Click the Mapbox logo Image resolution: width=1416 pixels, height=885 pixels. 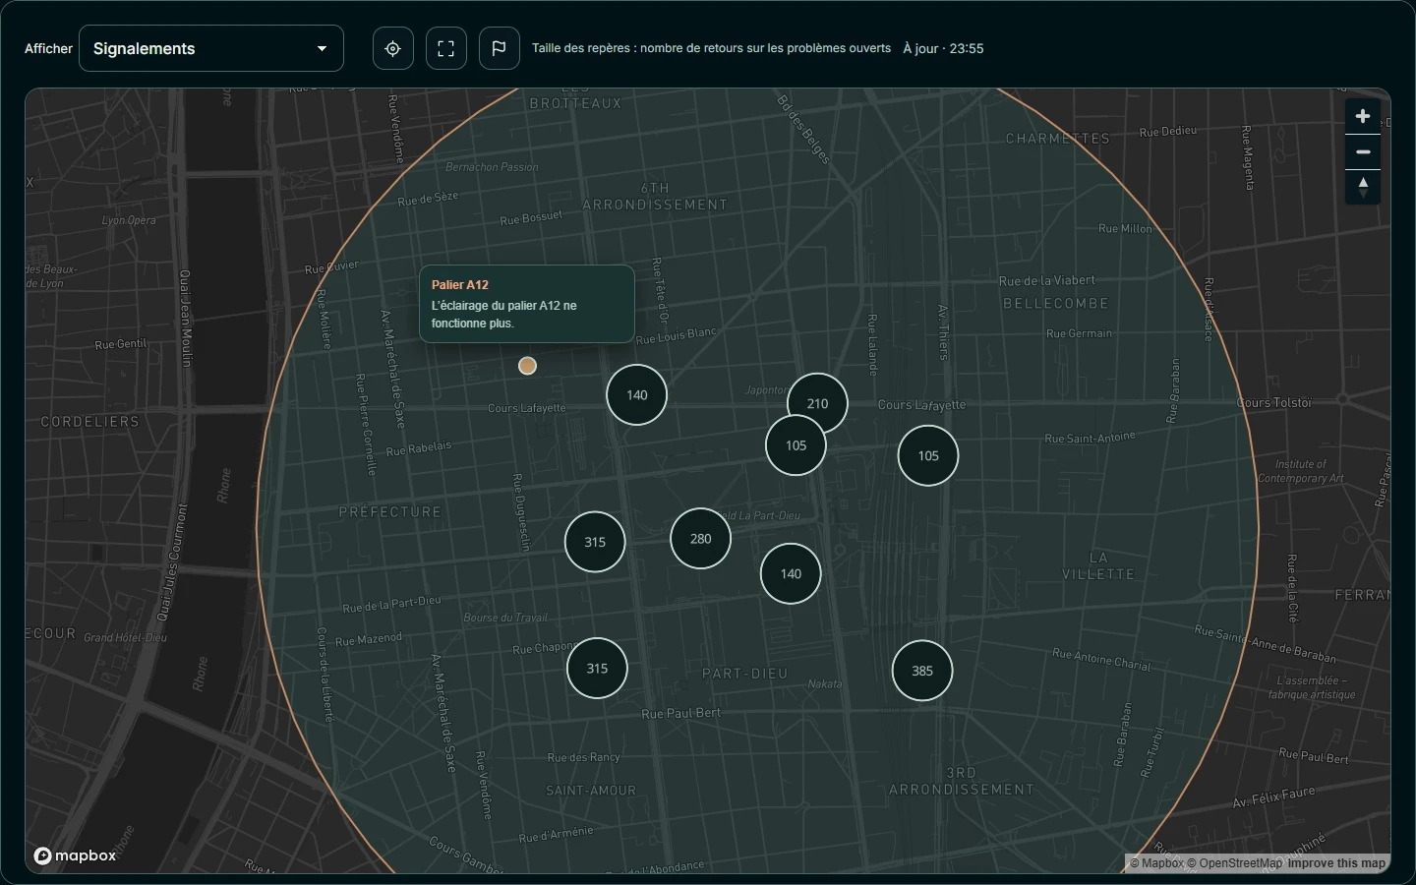(76, 855)
